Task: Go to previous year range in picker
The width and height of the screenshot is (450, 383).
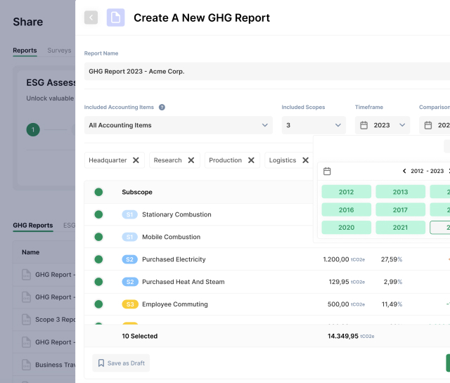Action: pos(404,171)
